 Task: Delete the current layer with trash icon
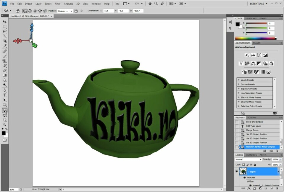[x=277, y=188]
